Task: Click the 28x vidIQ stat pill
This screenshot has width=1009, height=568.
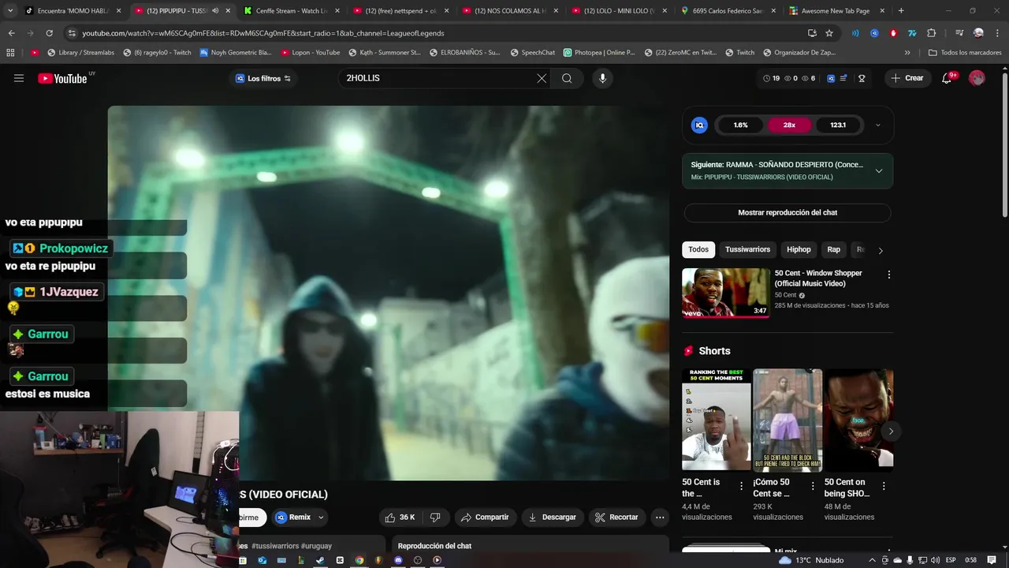Action: pyautogui.click(x=789, y=125)
